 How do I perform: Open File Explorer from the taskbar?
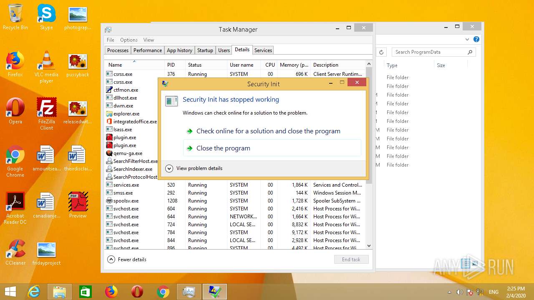click(60, 292)
